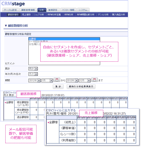Open RFM分析 submenu item
The height and width of the screenshot is (147, 141).
click(69, 15)
